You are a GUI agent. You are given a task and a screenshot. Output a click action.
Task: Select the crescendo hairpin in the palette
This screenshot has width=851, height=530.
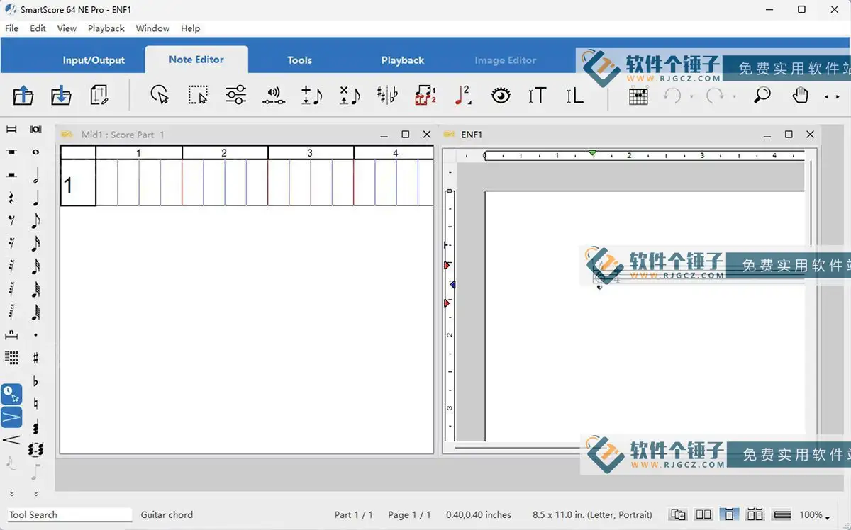[x=11, y=440]
